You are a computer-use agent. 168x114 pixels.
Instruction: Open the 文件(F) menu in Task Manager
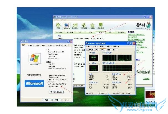[x=89, y=46]
